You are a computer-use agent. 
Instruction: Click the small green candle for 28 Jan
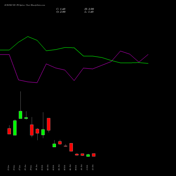(26, 118)
